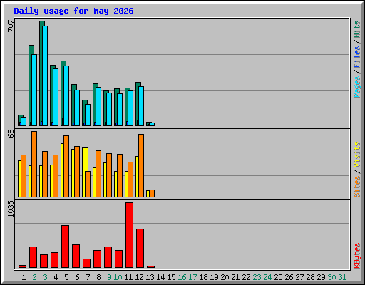Click the 1035 axis value label

click(x=11, y=209)
